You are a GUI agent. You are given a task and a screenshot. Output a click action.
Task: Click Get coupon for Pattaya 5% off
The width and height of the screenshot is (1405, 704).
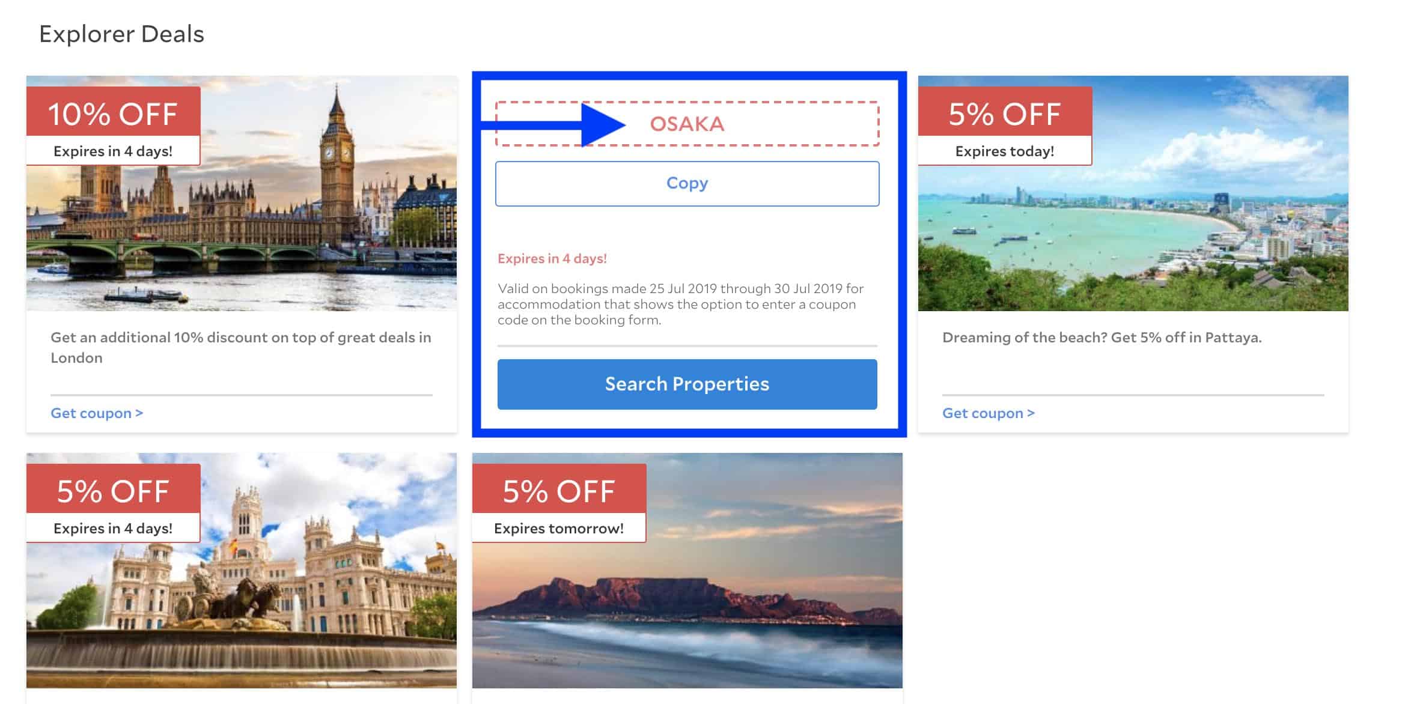[x=988, y=412]
